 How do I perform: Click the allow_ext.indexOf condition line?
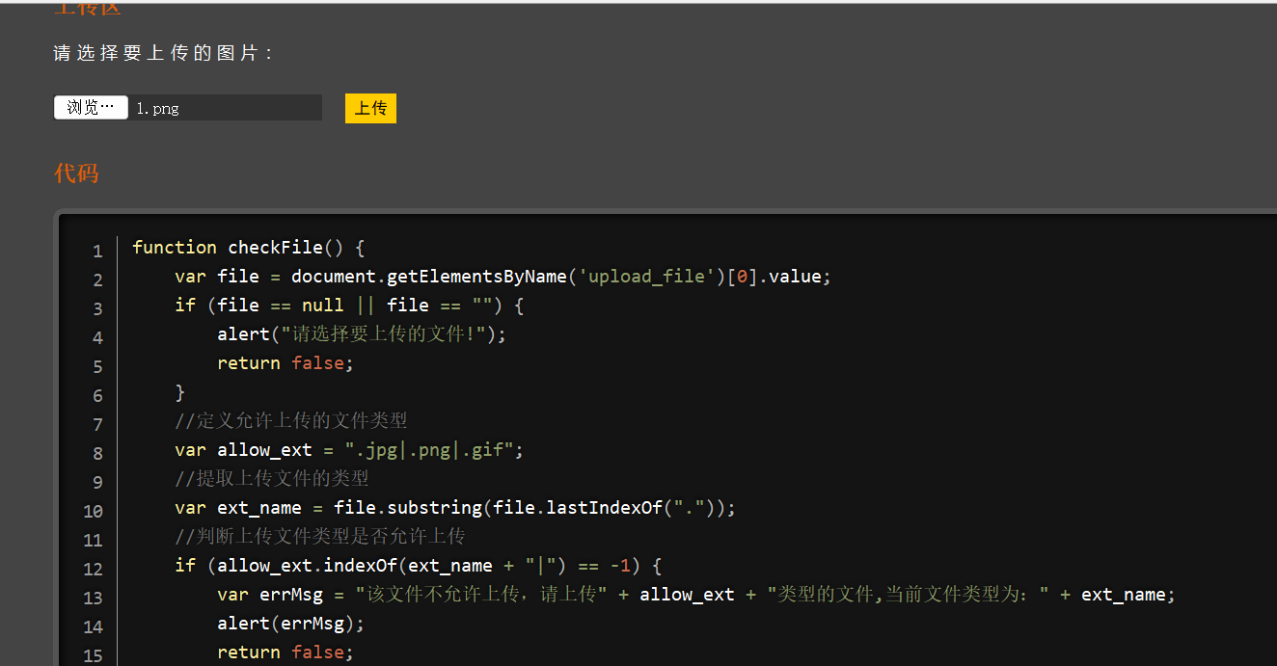[x=418, y=566]
